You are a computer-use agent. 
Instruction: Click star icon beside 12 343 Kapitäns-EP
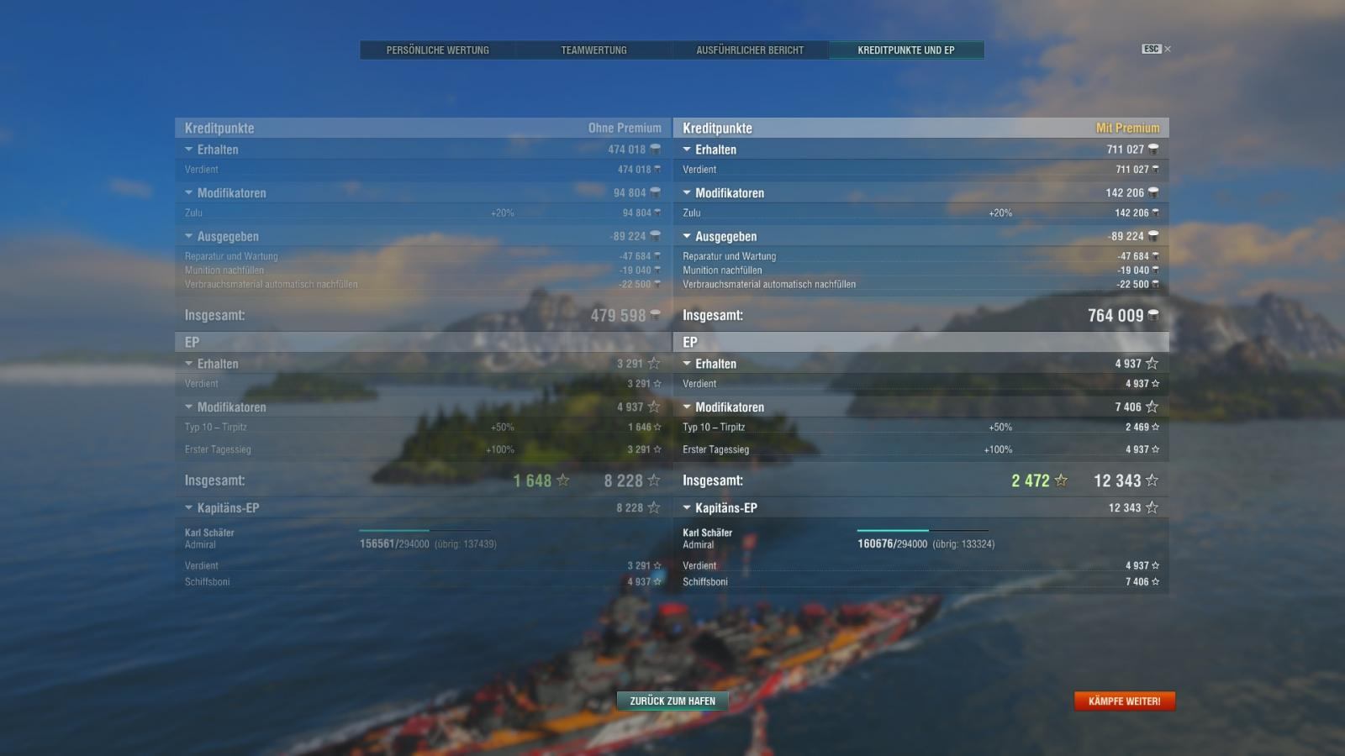[x=1152, y=507]
